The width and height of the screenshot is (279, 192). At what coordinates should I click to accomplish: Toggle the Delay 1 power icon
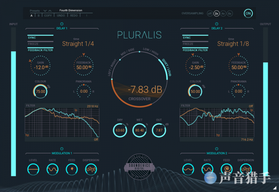click(x=62, y=23)
